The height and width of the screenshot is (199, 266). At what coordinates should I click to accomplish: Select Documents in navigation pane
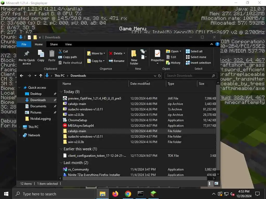[x=38, y=106]
